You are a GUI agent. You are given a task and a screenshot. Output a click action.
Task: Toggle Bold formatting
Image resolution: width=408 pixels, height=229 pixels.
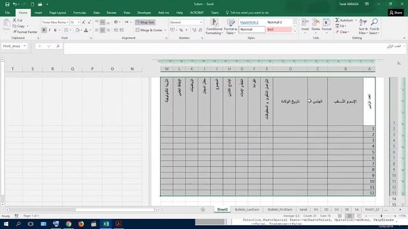44,30
